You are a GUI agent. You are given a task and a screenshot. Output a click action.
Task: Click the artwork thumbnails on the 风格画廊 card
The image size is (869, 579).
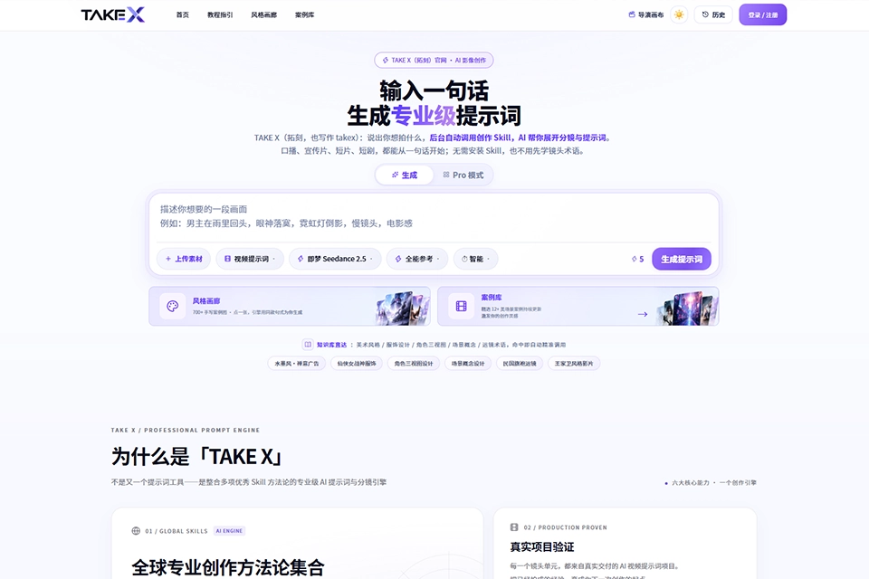(x=402, y=307)
